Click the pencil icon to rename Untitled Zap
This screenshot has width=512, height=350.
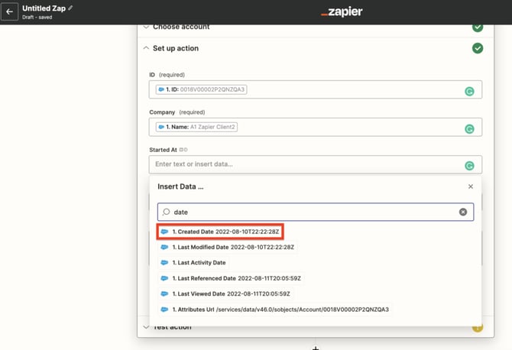71,8
